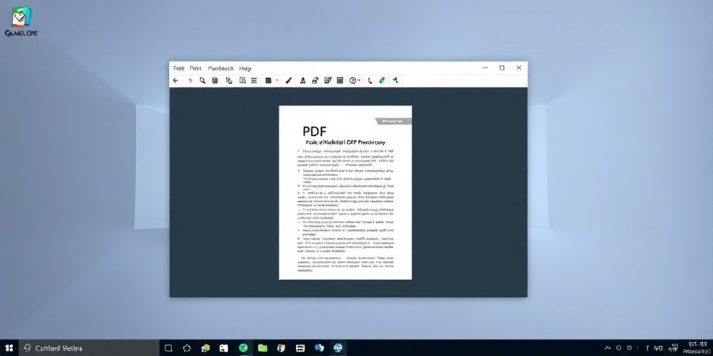Open the first menu bar item
This screenshot has height=356, width=713.
pos(179,68)
